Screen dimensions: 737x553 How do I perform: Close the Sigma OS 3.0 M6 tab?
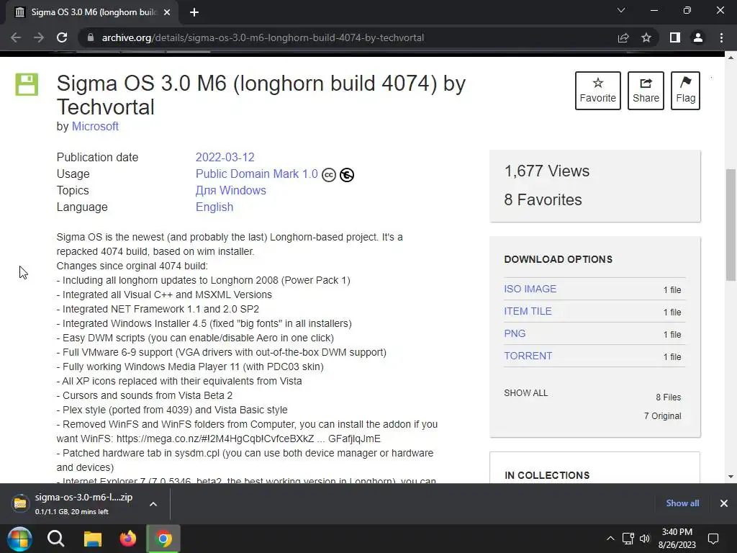click(x=167, y=12)
